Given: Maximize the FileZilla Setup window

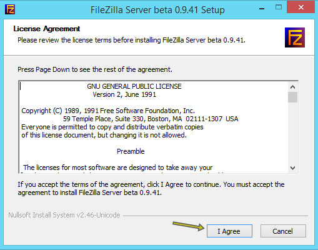Looking at the screenshot, I should tap(279, 7).
